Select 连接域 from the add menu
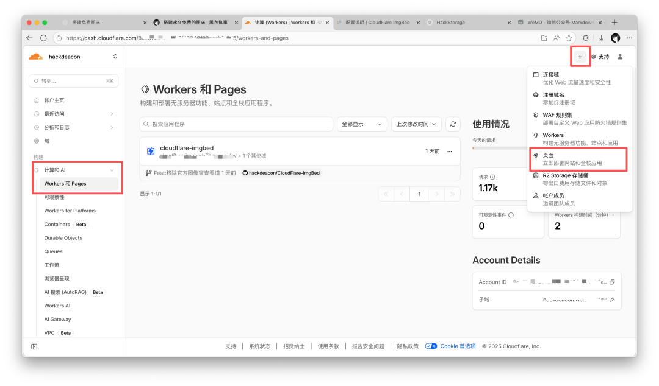 pos(580,79)
